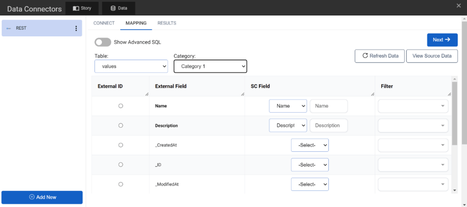Open the Category 1 dropdown
This screenshot has width=467, height=207.
tap(210, 66)
